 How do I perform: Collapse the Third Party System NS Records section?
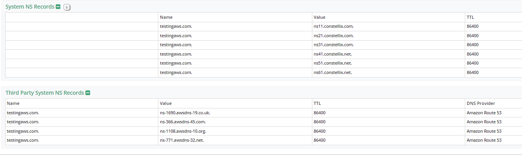coord(88,93)
